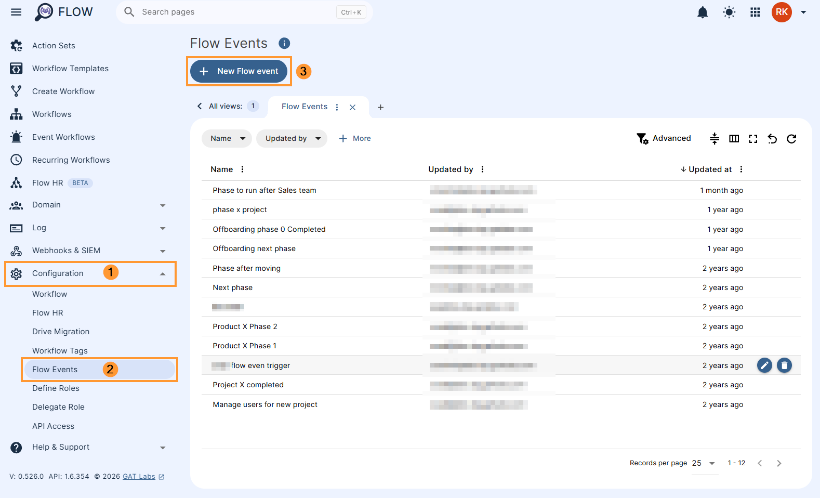Open API Access

tap(53, 426)
